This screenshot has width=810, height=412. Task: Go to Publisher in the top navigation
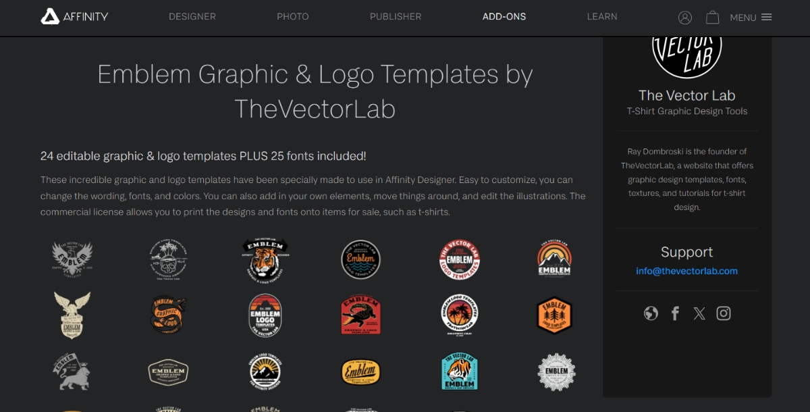(x=396, y=17)
